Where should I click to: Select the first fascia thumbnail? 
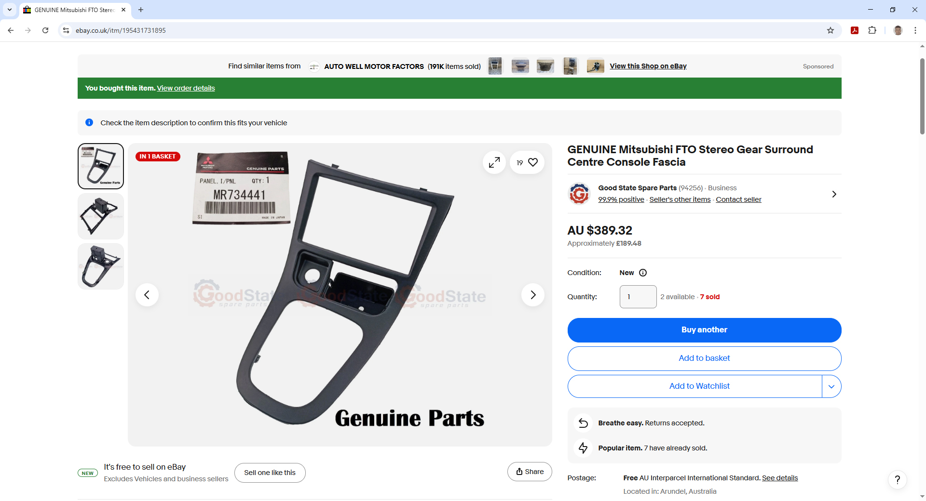(x=101, y=166)
